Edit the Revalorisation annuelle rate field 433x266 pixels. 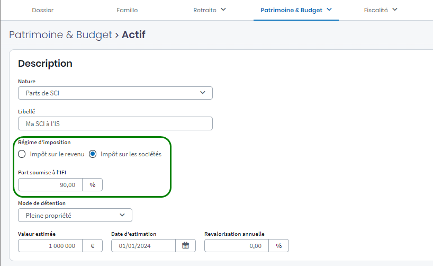click(x=236, y=246)
